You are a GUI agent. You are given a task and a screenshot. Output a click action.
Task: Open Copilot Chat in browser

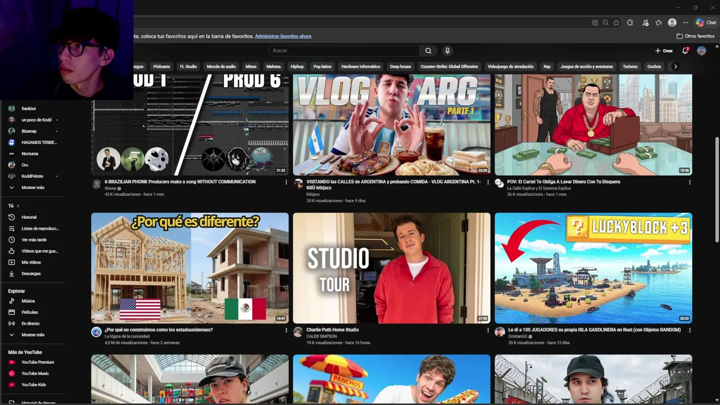(706, 22)
